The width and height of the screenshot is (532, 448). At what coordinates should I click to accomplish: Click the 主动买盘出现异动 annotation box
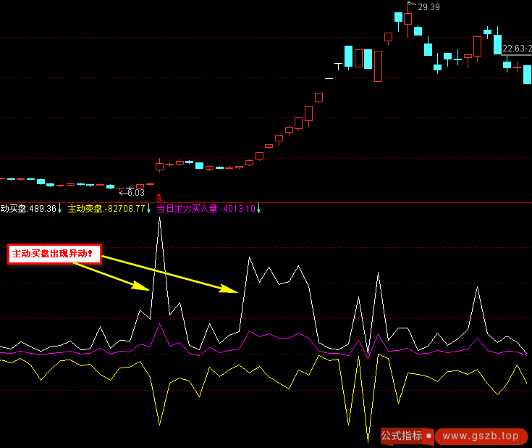54,254
